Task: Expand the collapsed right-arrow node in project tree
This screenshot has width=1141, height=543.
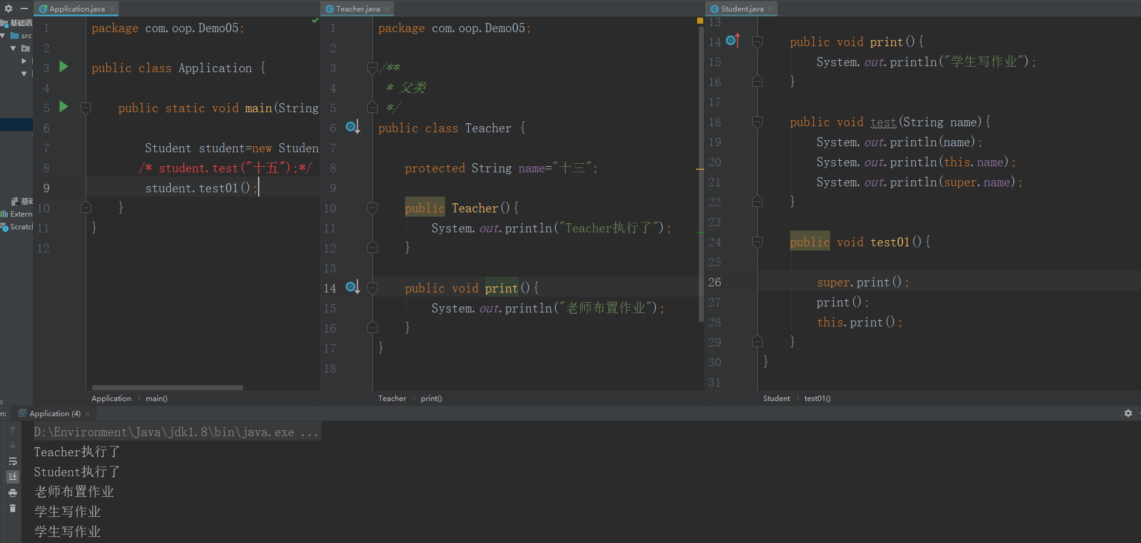Action: [x=24, y=61]
